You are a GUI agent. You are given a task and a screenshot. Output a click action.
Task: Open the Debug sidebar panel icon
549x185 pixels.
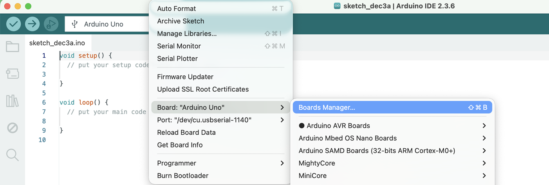[13, 128]
